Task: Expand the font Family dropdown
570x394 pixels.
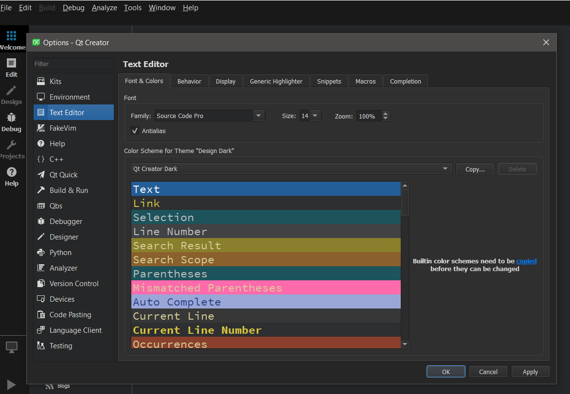Action: [259, 116]
